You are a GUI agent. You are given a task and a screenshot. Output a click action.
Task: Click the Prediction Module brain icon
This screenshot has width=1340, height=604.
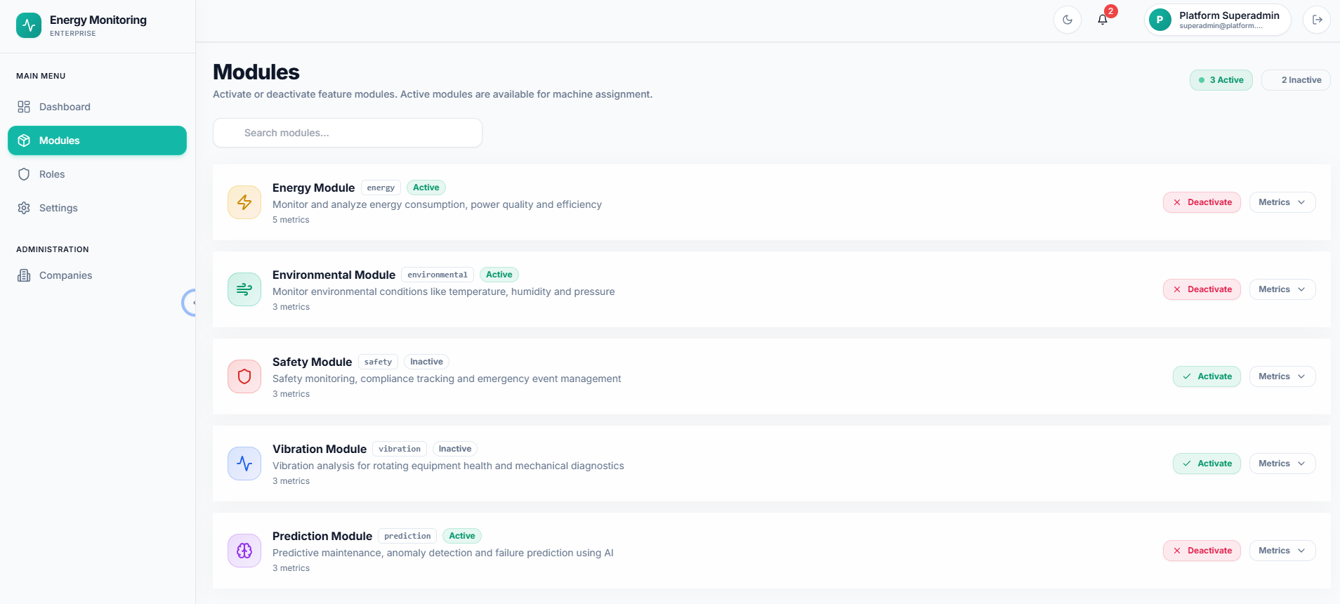coord(244,551)
